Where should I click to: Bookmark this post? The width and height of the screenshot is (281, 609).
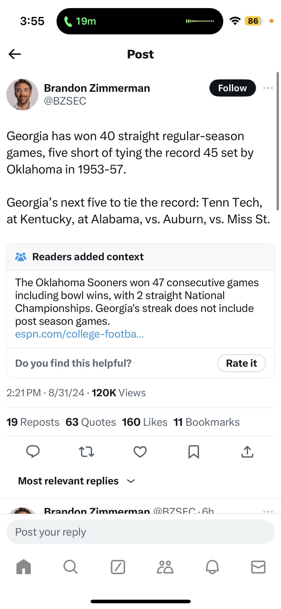pyautogui.click(x=194, y=452)
